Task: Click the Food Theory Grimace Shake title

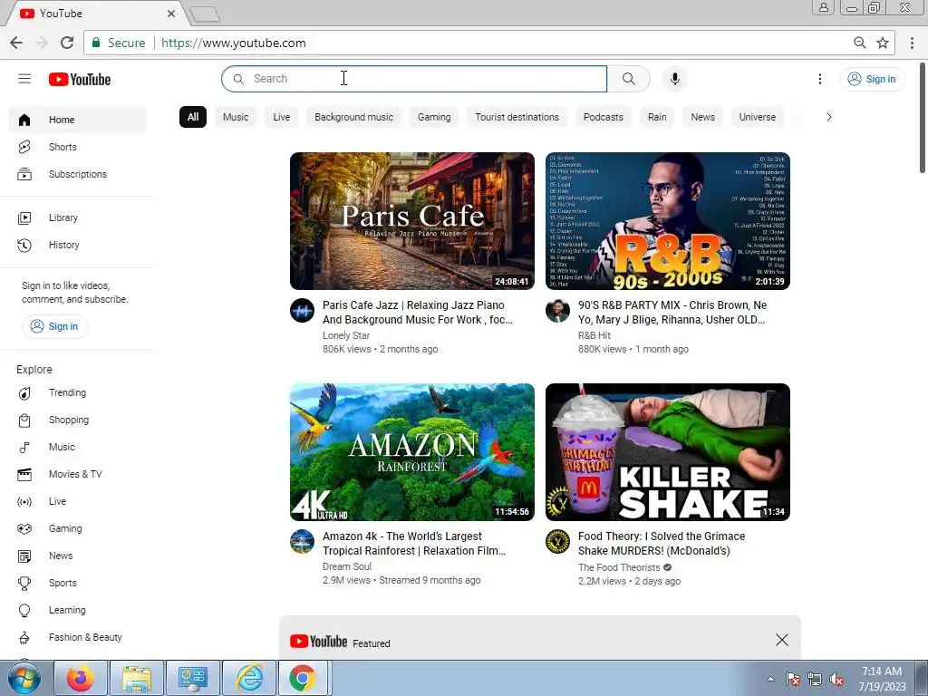Action: click(662, 544)
